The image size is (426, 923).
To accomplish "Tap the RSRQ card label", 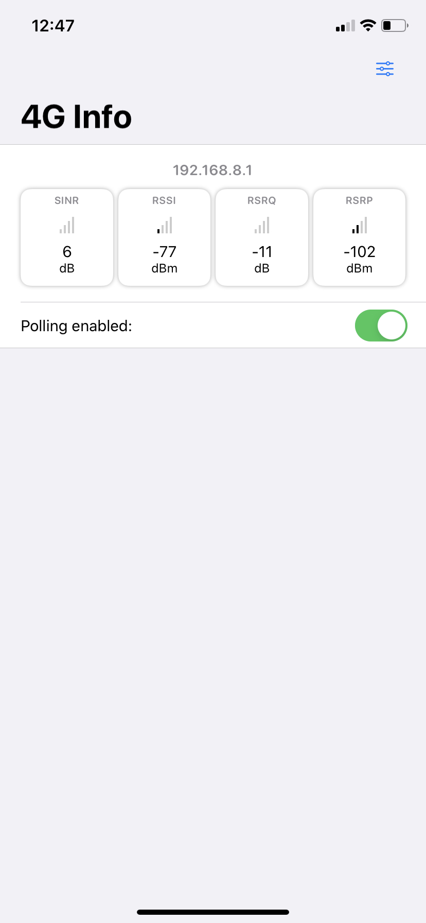I will pyautogui.click(x=262, y=200).
